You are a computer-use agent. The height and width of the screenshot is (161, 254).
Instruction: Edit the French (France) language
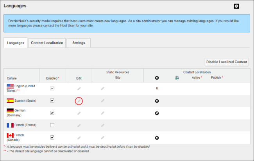(79, 126)
